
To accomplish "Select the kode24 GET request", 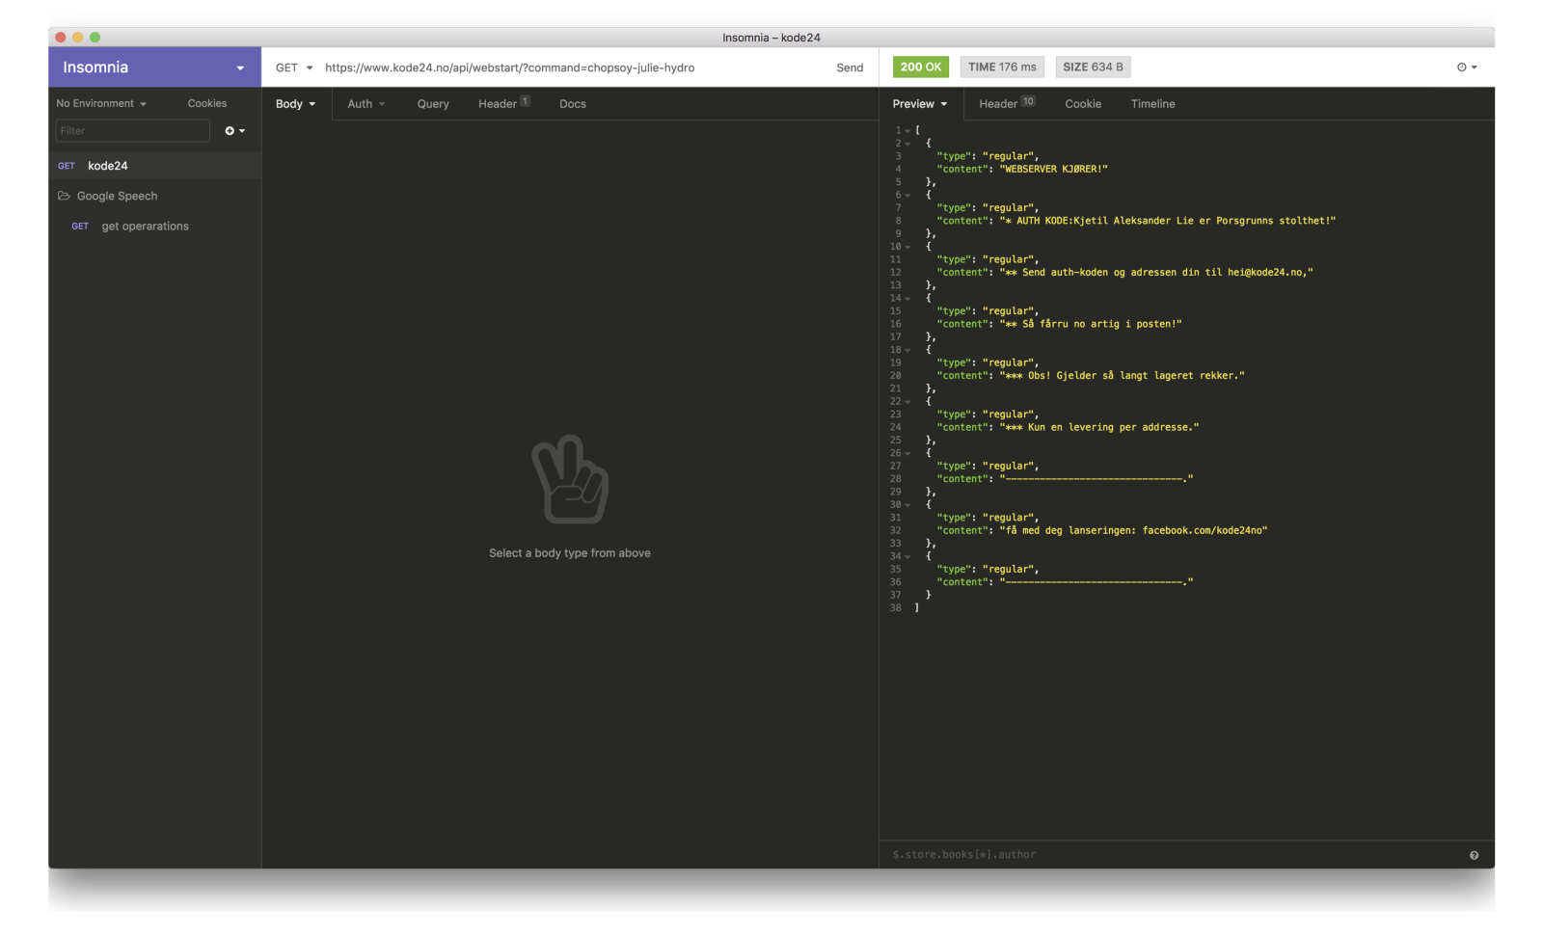I will [154, 166].
